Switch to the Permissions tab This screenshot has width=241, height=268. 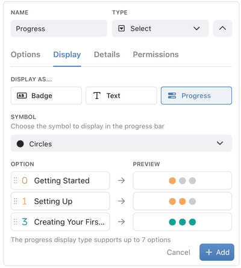[156, 55]
